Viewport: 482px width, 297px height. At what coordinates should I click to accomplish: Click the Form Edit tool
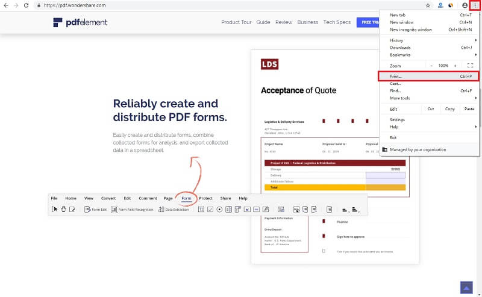pos(95,210)
